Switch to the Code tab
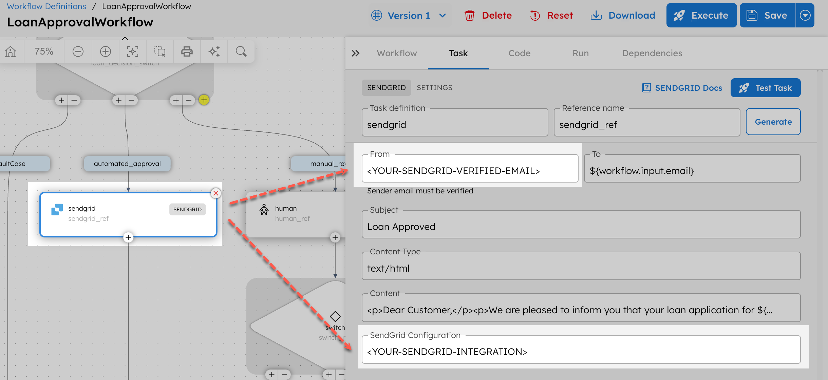This screenshot has width=828, height=380. 520,53
